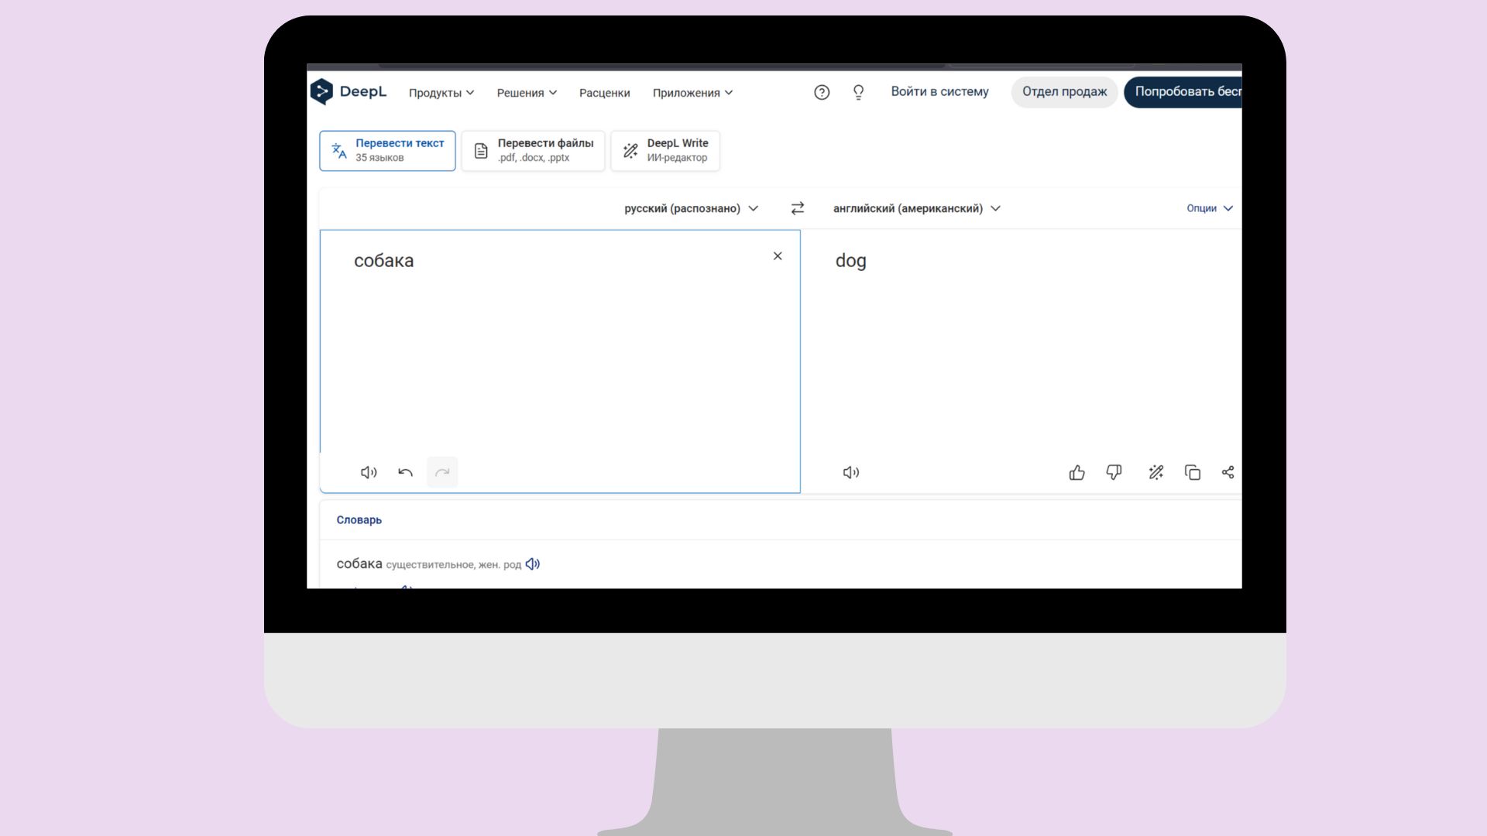Rate the translation with thumbs up
Viewport: 1487px width, 836px height.
[1077, 472]
